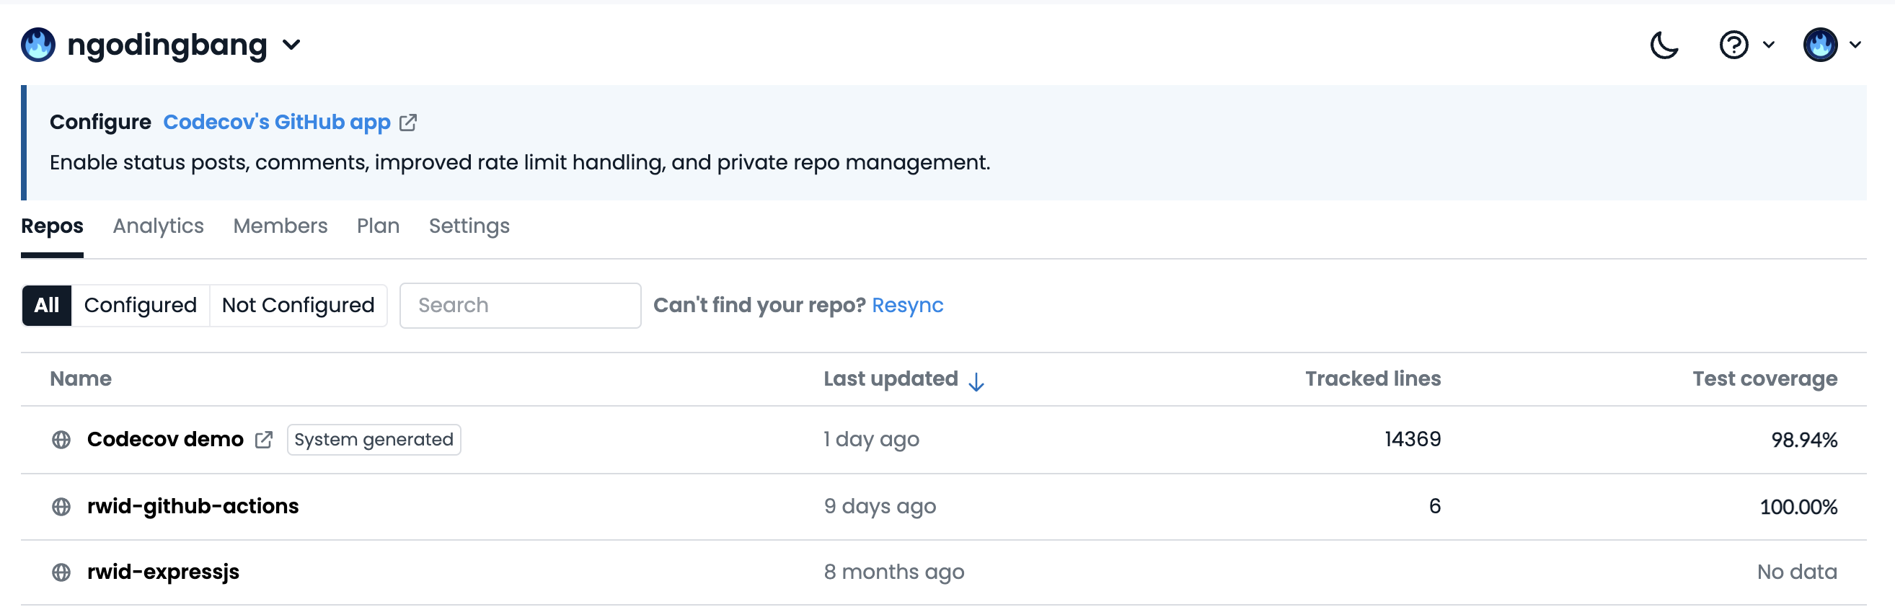The height and width of the screenshot is (607, 1895).
Task: Open the Plan tab
Action: coord(378,226)
